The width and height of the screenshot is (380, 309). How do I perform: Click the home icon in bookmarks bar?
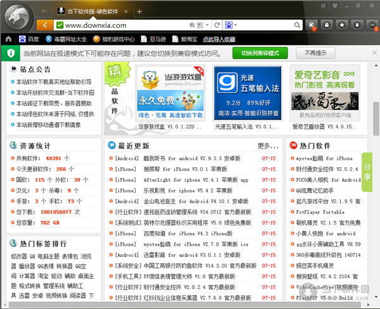click(8, 39)
